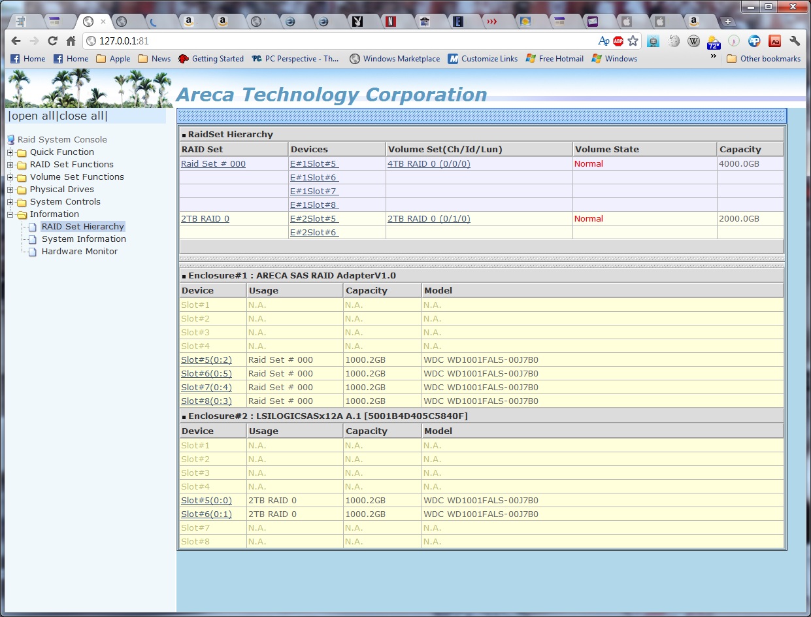
Task: Click the Hardware Monitor page icon
Action: [33, 252]
